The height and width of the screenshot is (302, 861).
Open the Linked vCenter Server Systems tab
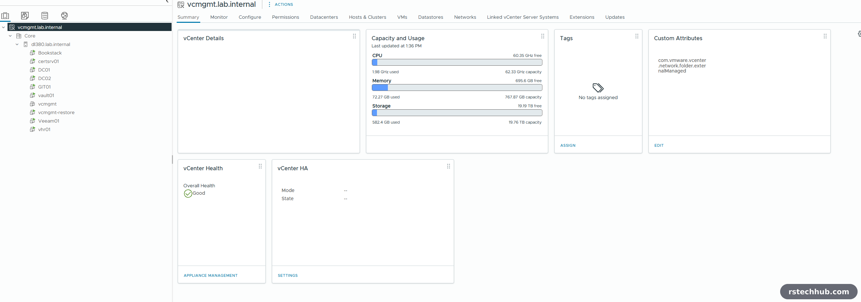tap(523, 17)
